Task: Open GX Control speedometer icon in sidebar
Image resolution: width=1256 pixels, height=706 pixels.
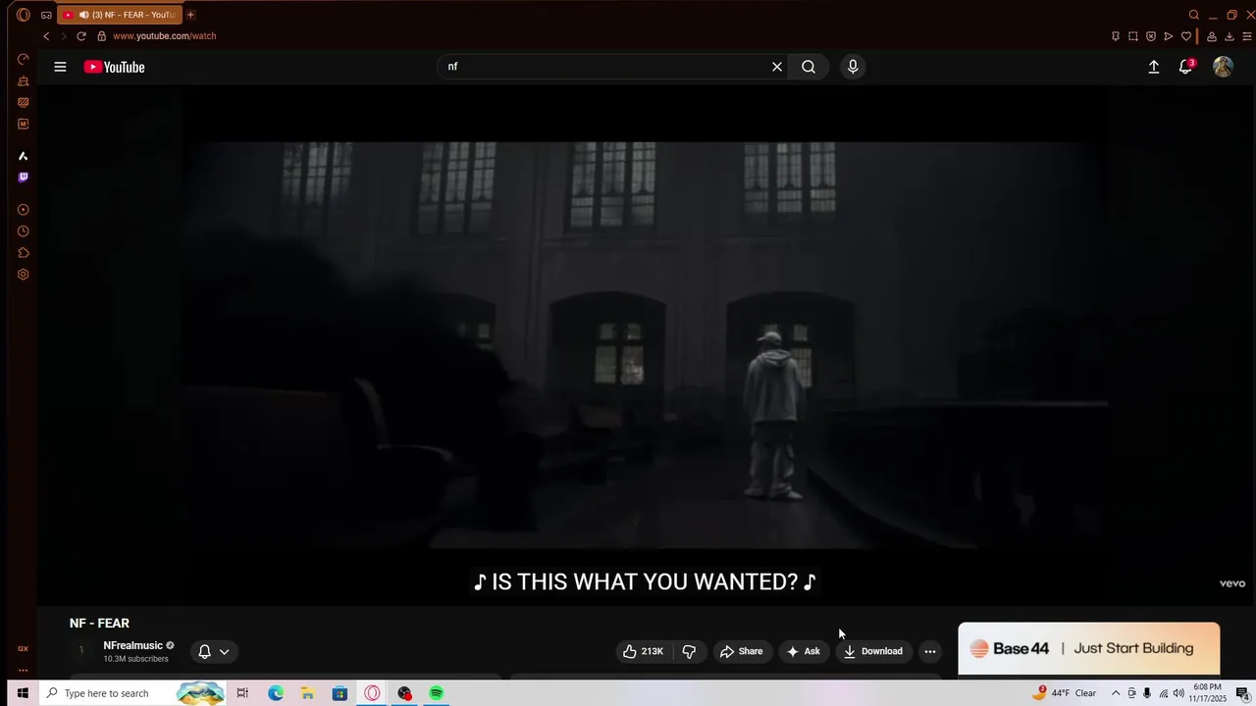Action: coord(24,59)
